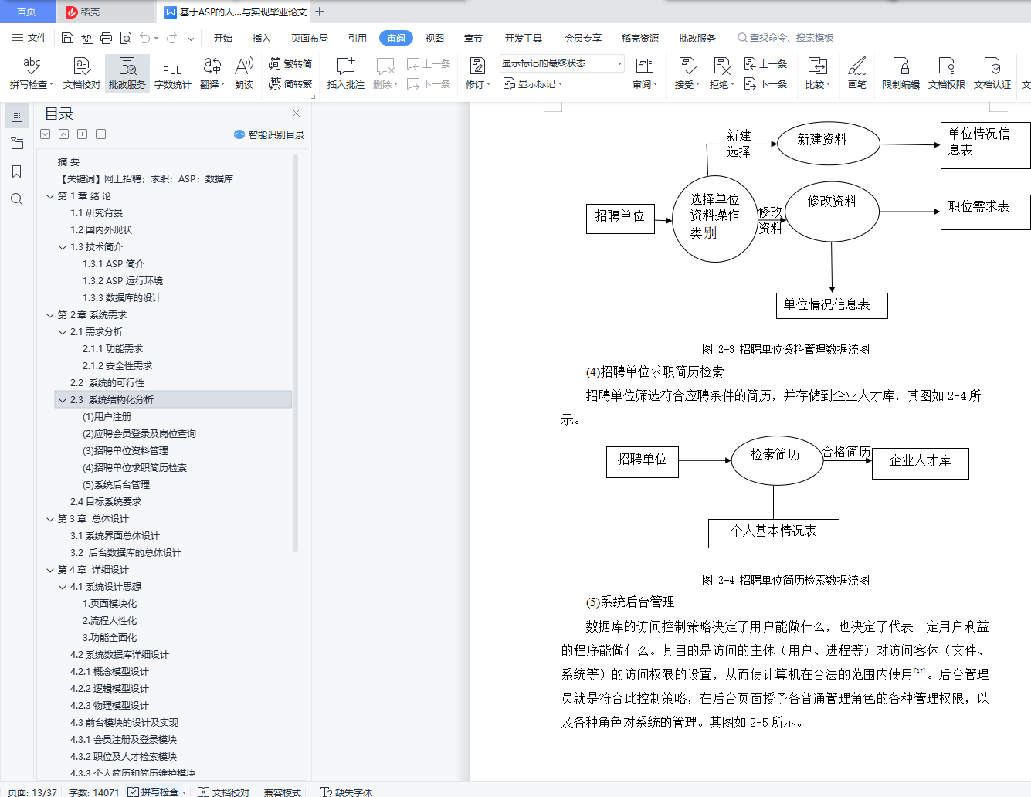Click the 目录 panel down-arrow box icon

point(46,134)
